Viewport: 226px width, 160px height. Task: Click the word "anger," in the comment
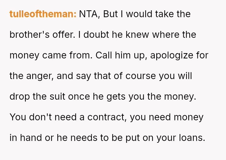40,76
